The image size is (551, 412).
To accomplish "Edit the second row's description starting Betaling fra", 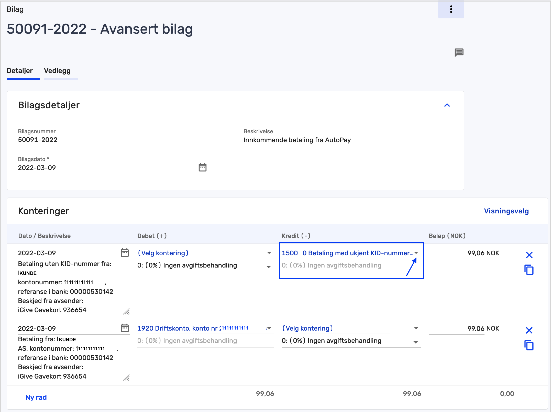I will pyautogui.click(x=74, y=358).
